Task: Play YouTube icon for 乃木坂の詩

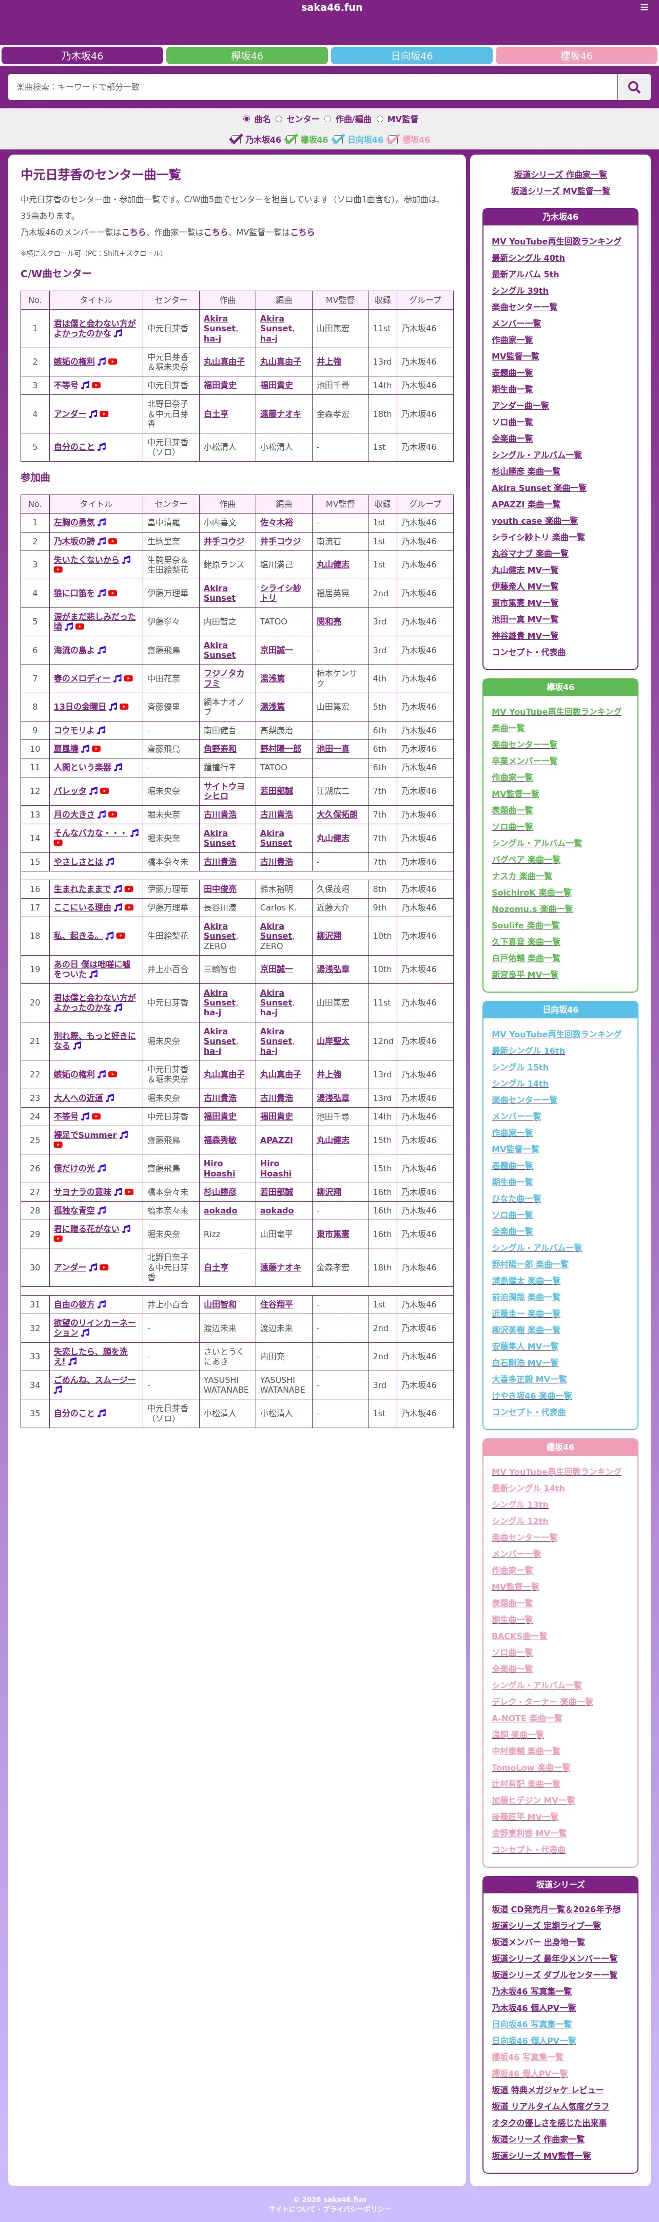Action: (112, 542)
